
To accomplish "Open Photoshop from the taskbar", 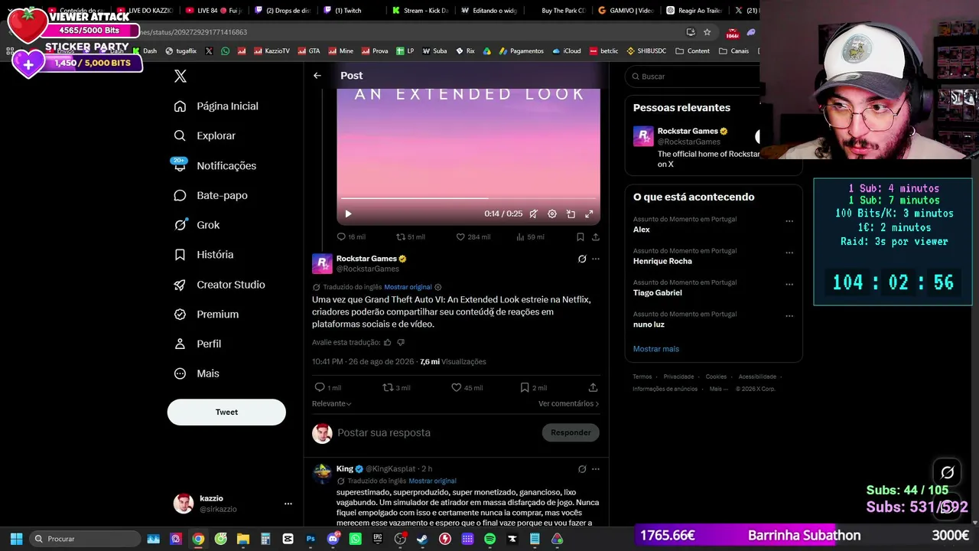I will (311, 539).
